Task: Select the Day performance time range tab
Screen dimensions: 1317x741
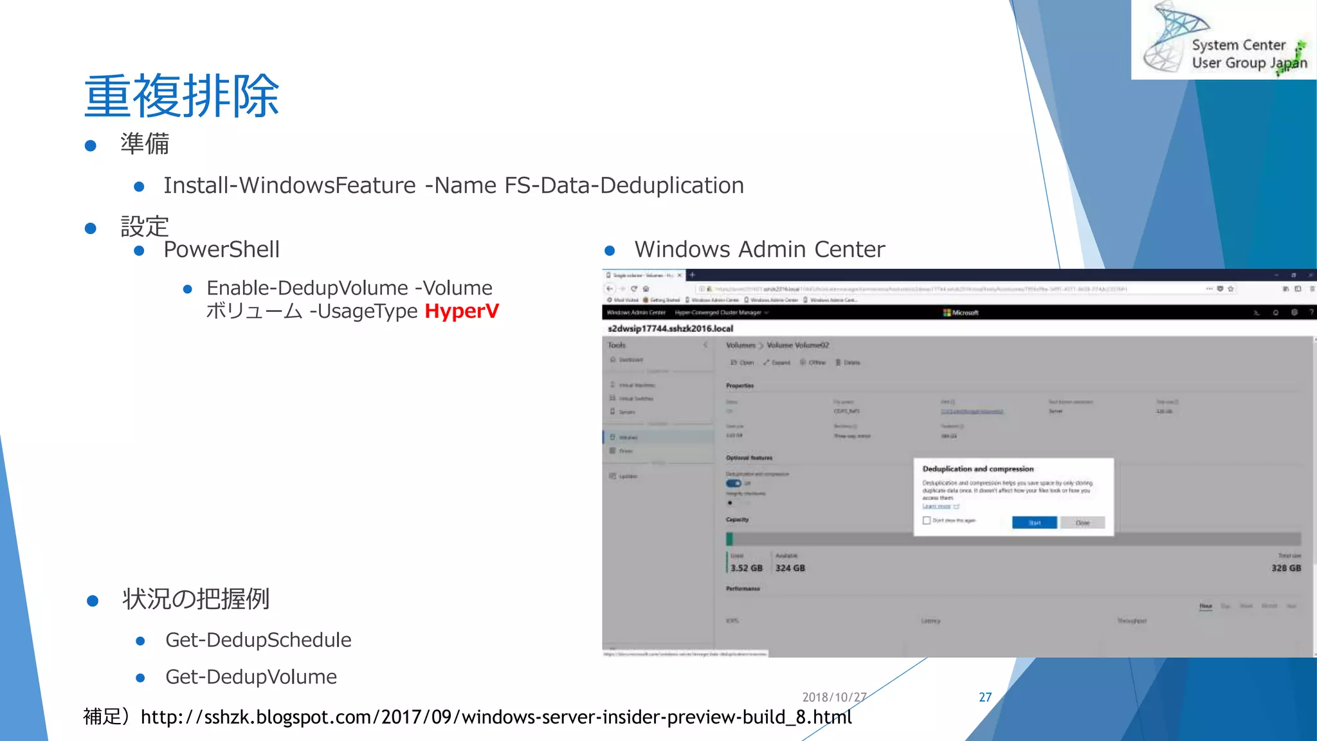Action: pos(1226,606)
